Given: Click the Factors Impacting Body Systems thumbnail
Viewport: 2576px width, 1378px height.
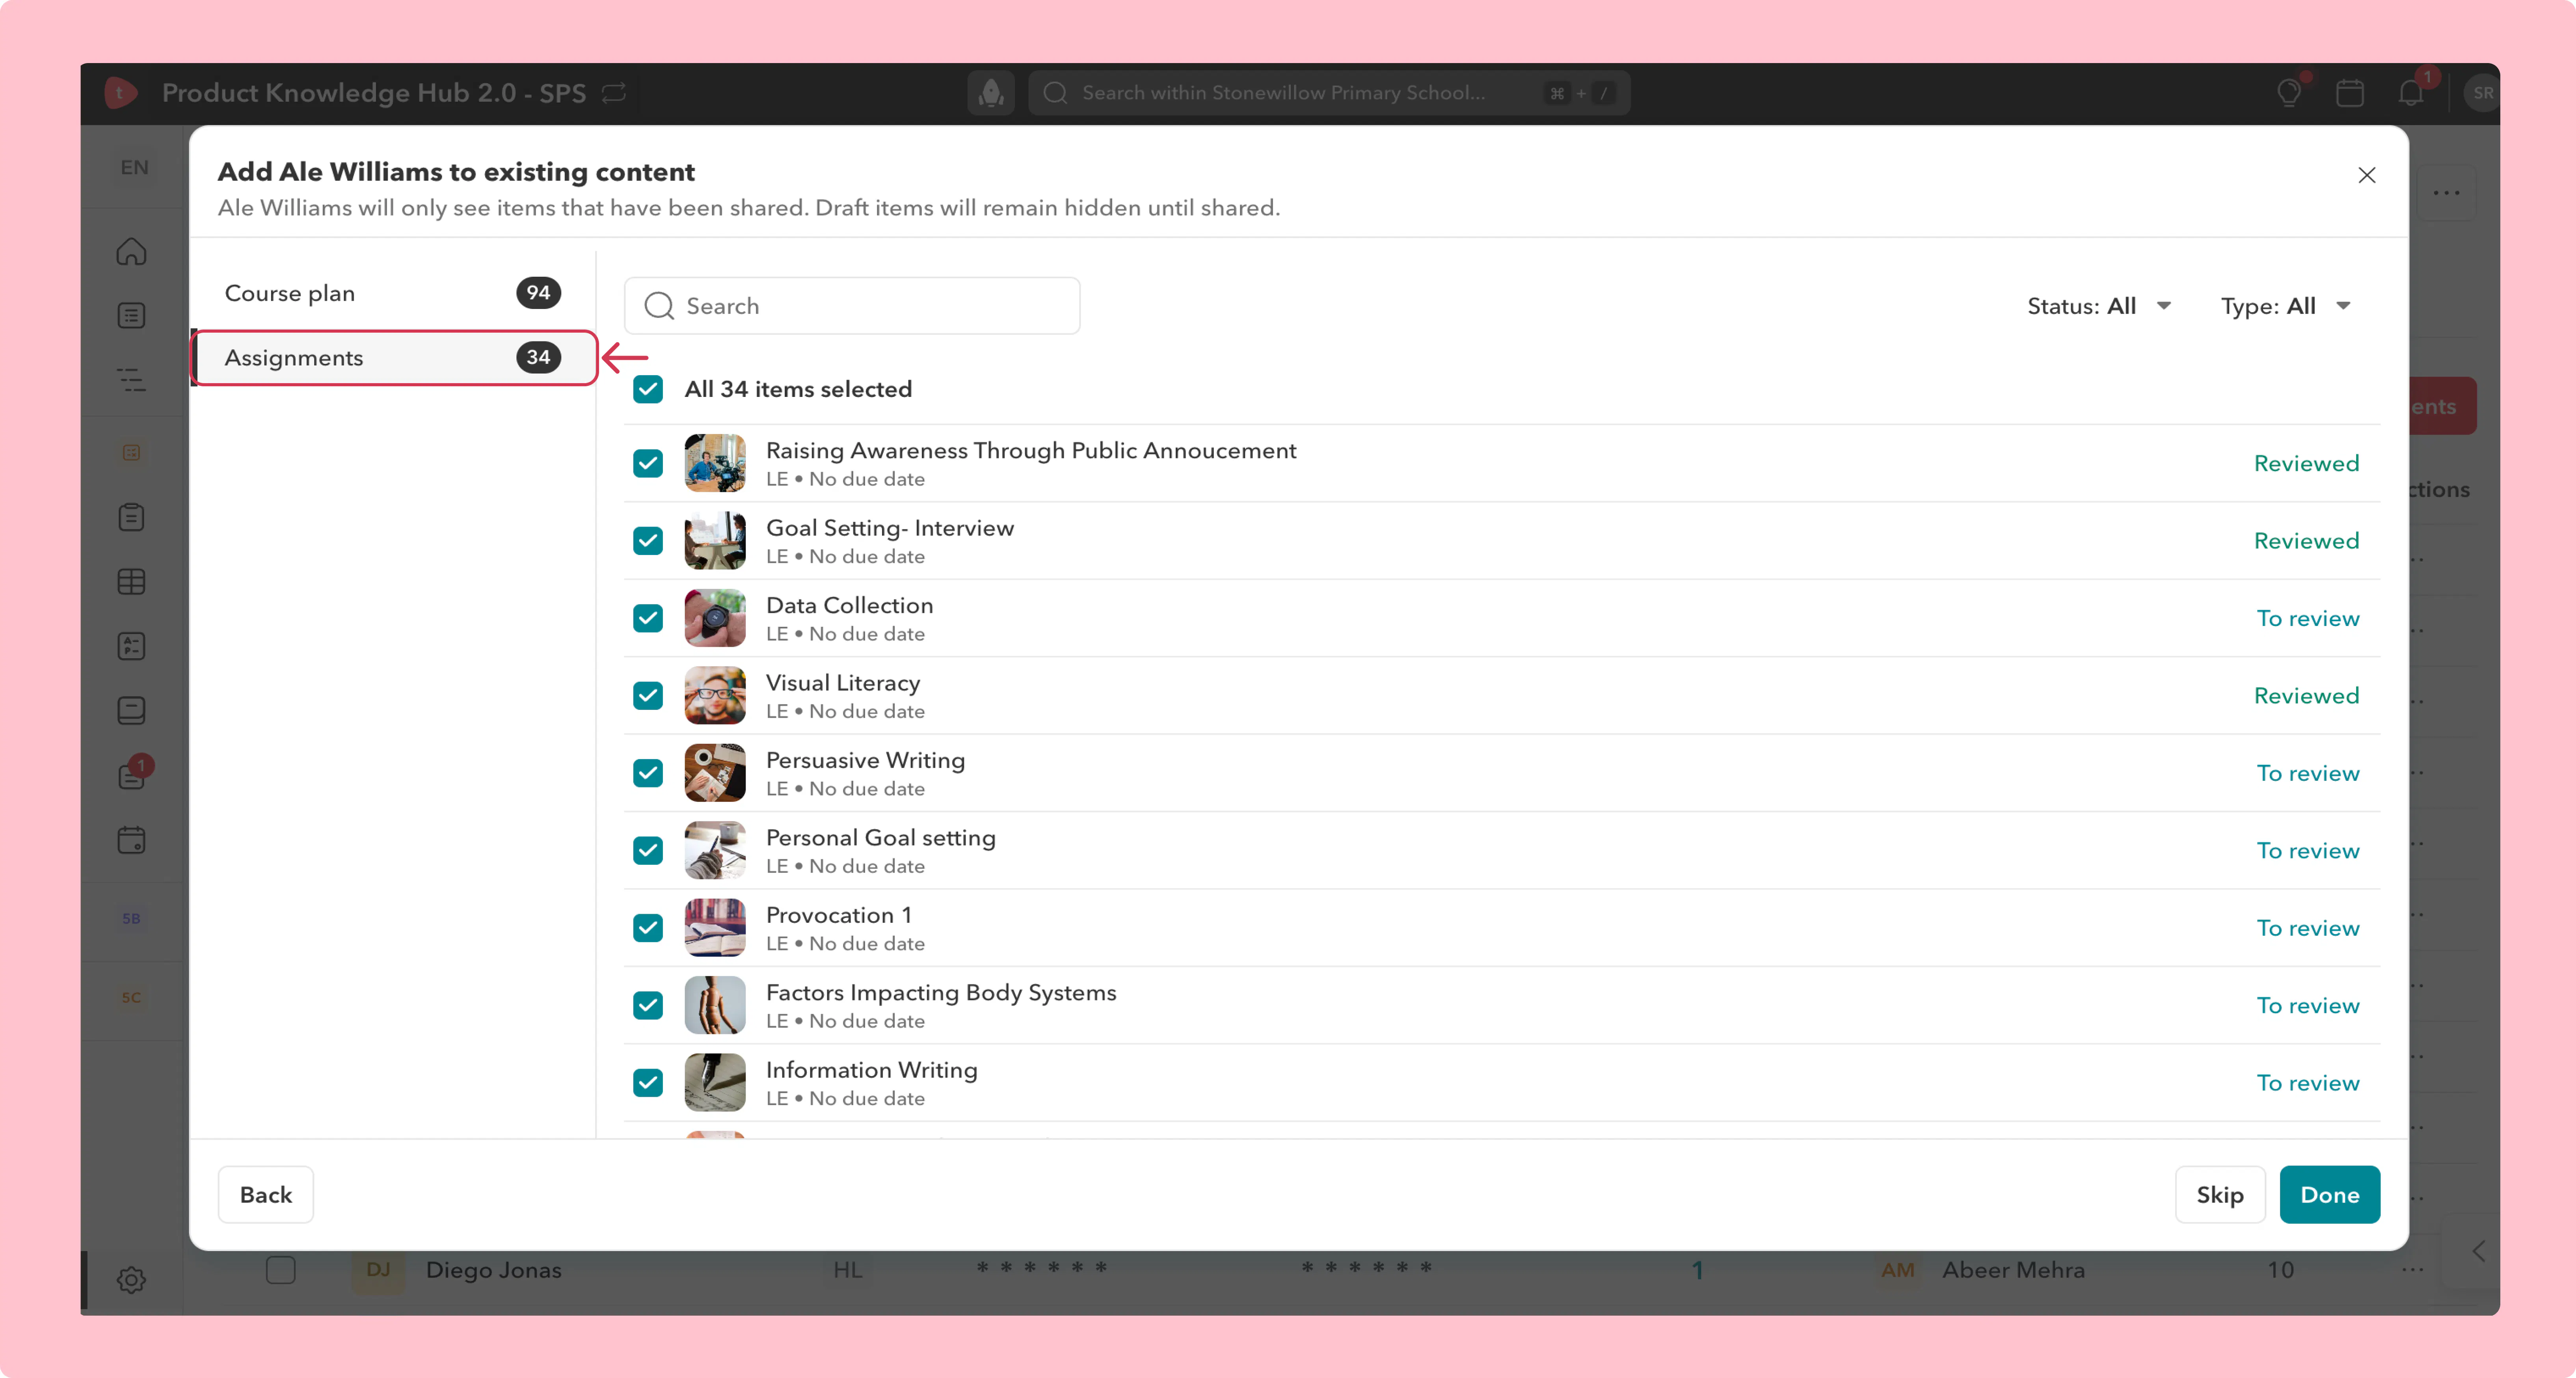Looking at the screenshot, I should pos(715,1005).
